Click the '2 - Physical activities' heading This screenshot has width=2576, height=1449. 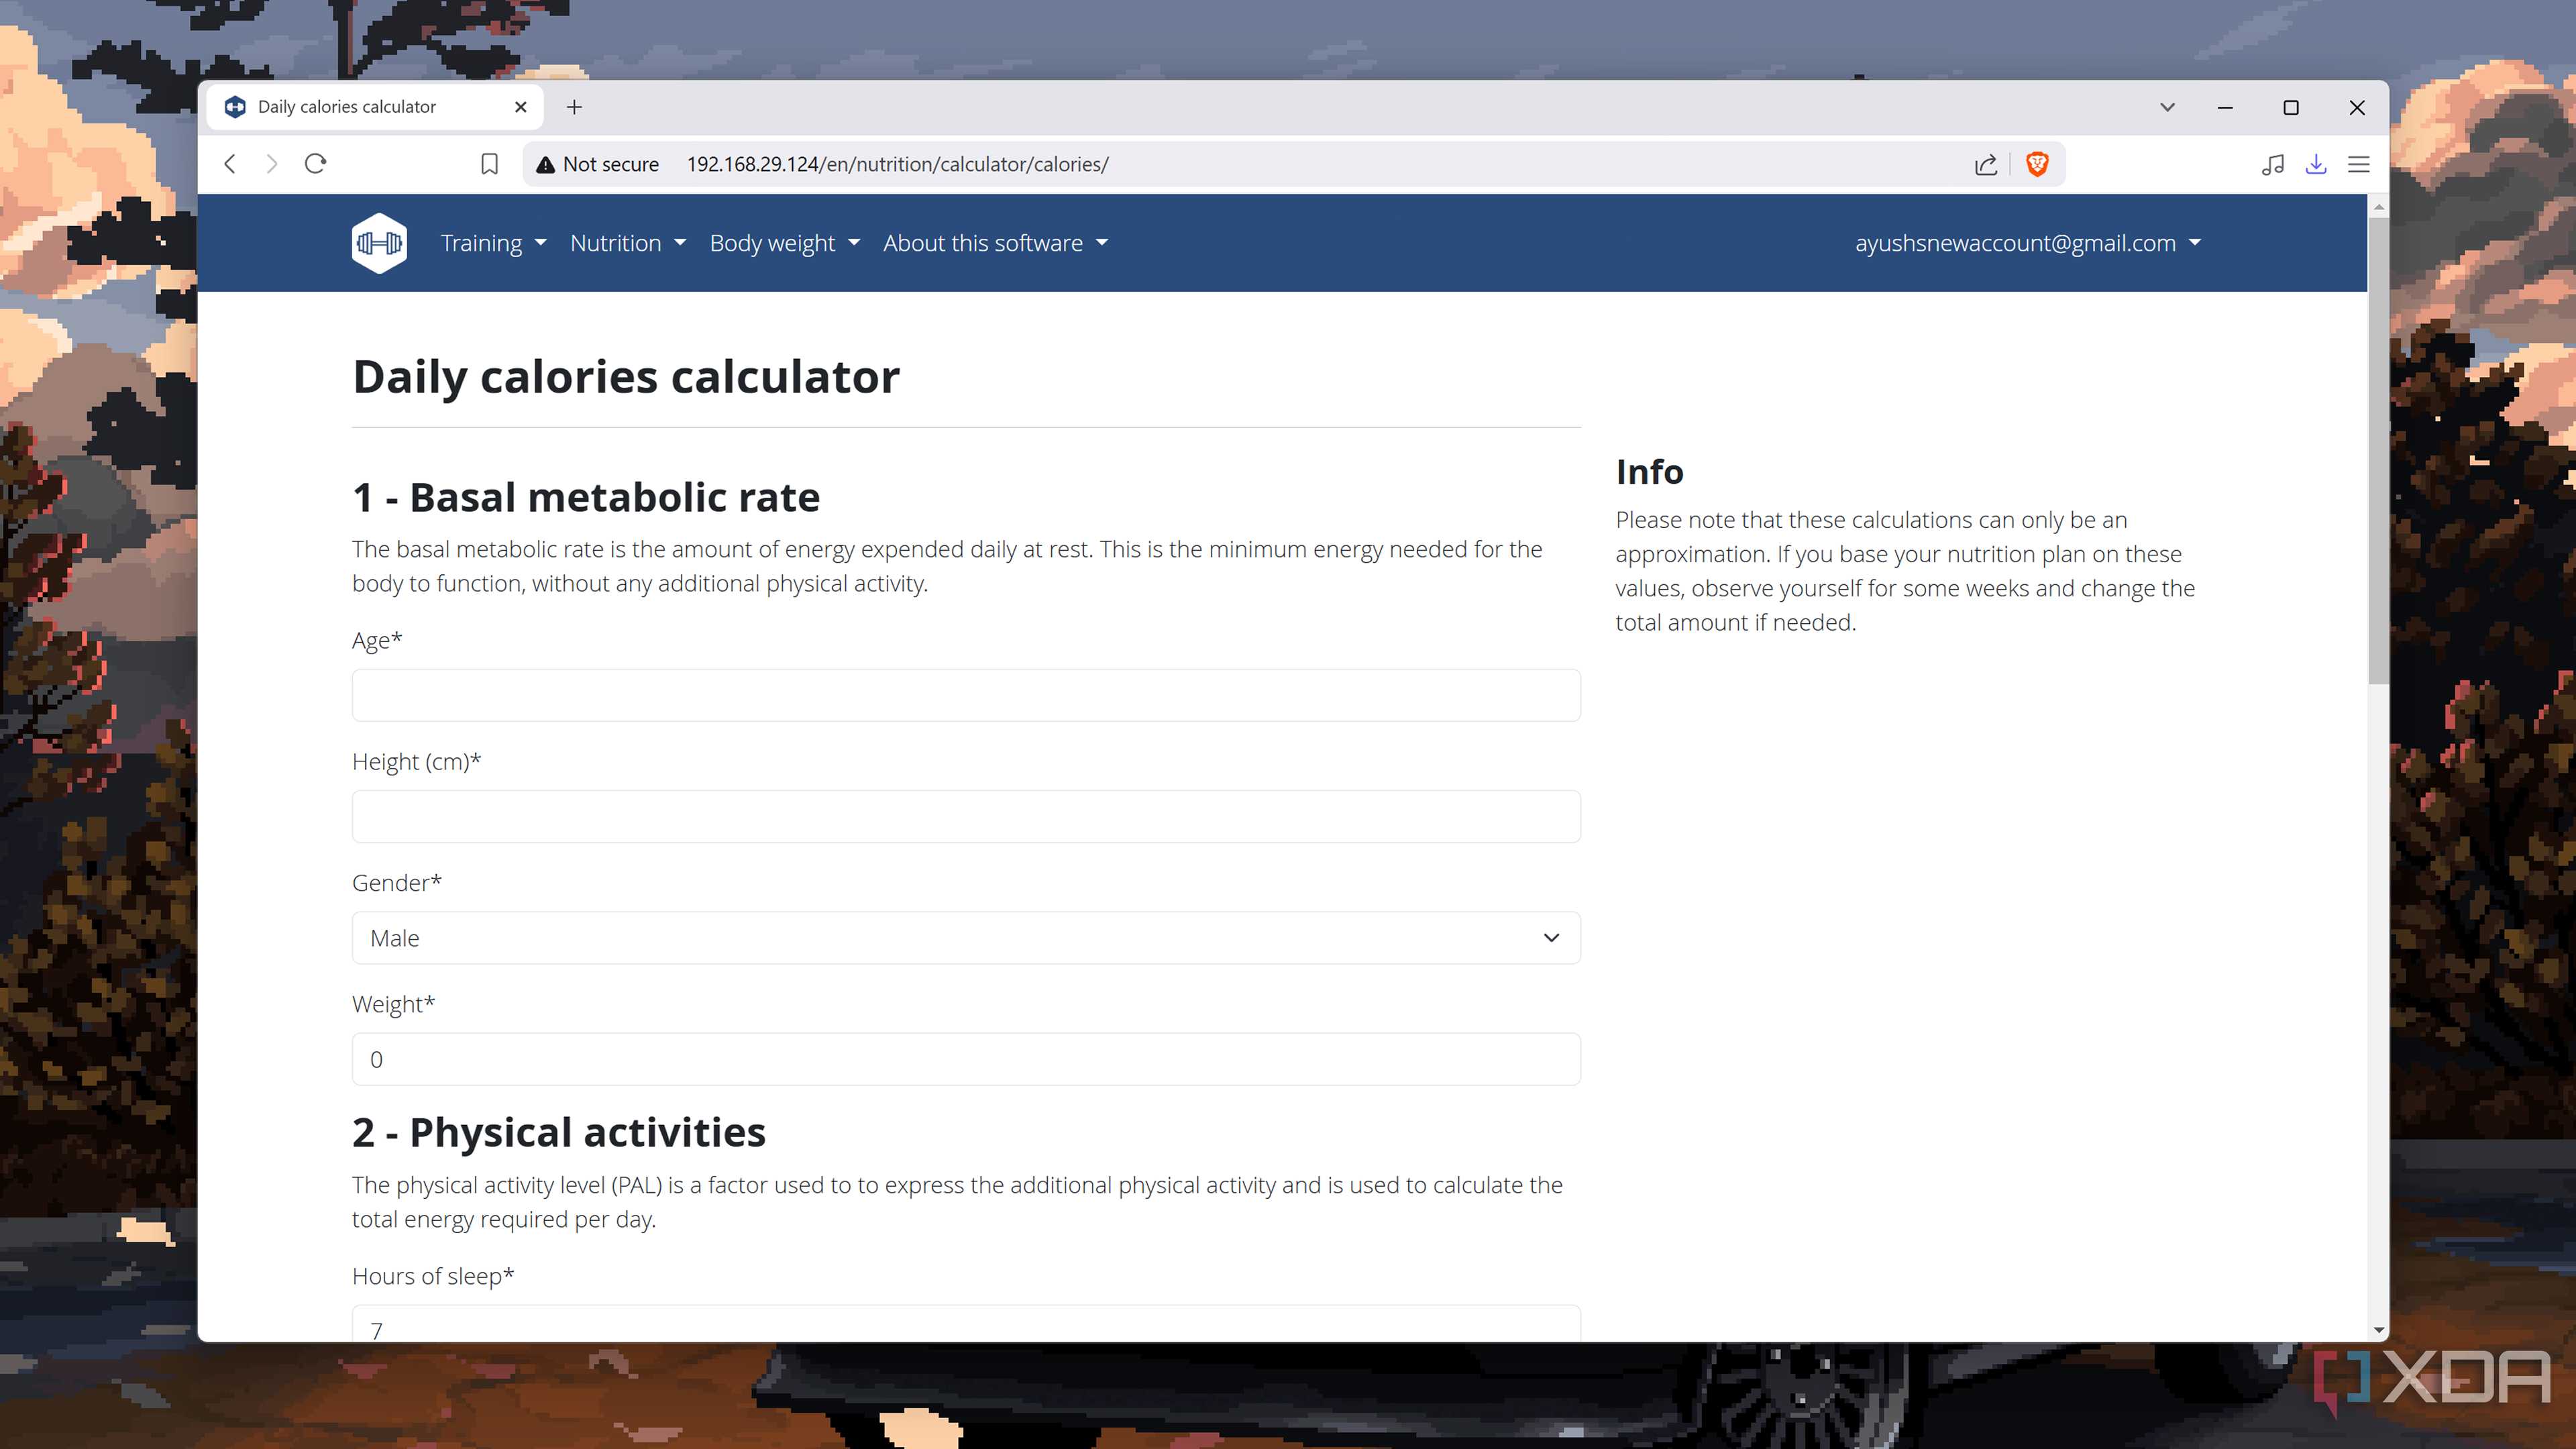click(559, 1132)
